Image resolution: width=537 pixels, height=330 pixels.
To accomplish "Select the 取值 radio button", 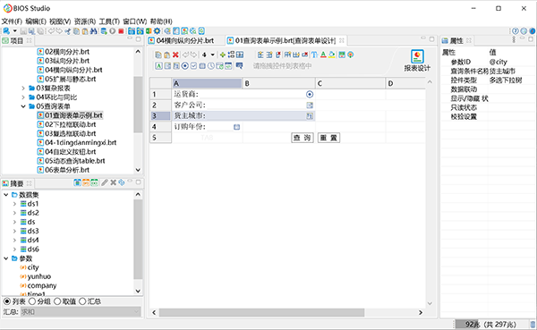I will tap(57, 301).
